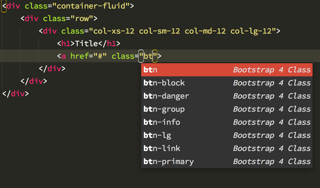Click the "col-lg-12" class name
The image size is (320, 188).
[x=251, y=31]
